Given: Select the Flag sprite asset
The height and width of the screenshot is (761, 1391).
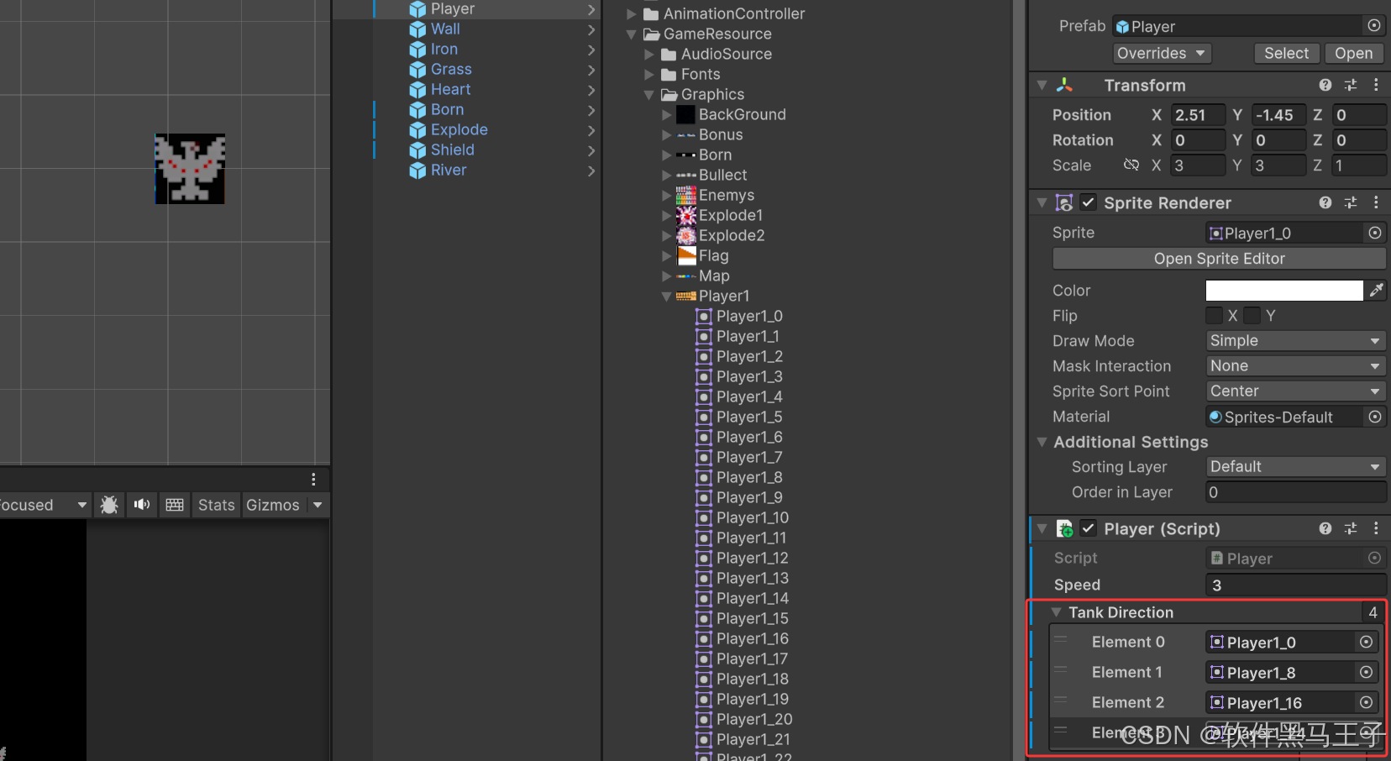Looking at the screenshot, I should [713, 255].
